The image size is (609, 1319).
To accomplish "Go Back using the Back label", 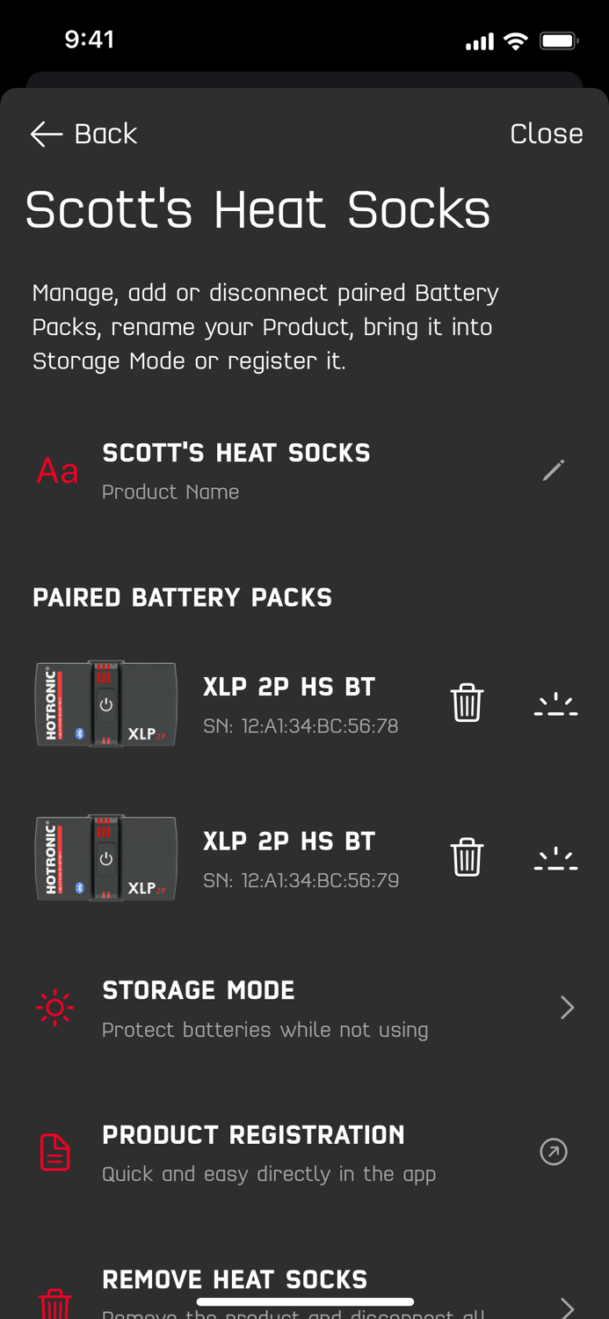I will coord(105,134).
